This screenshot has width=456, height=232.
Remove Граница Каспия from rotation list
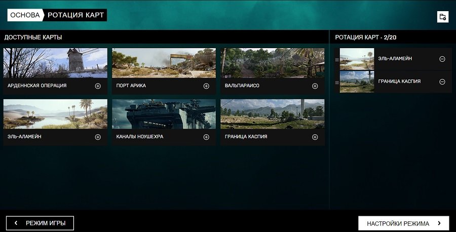point(442,82)
